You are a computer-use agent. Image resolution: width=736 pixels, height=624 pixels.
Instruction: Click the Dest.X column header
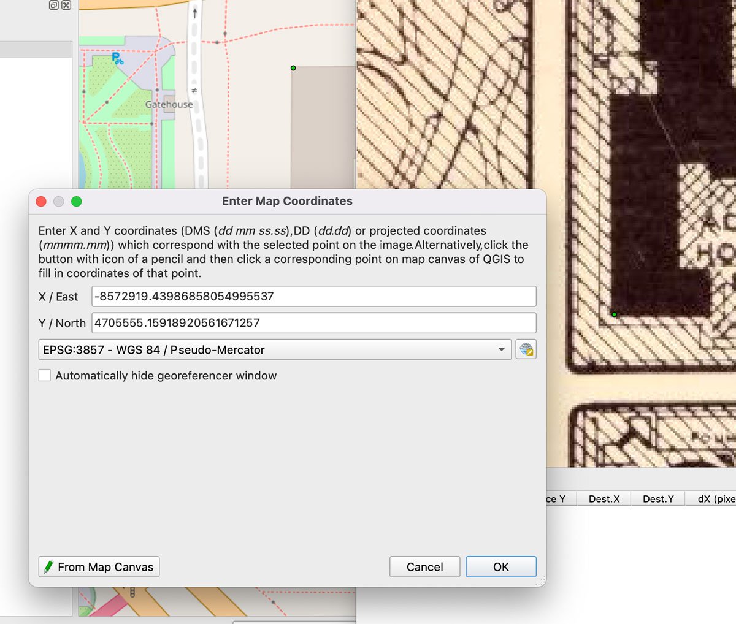point(604,499)
